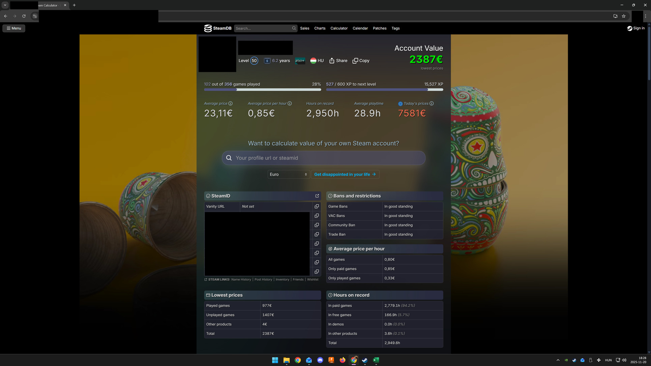
Task: Open SteamID external link icon
Action: click(317, 196)
